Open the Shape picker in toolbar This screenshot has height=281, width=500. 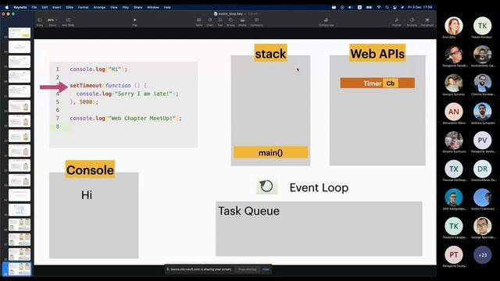230,22
